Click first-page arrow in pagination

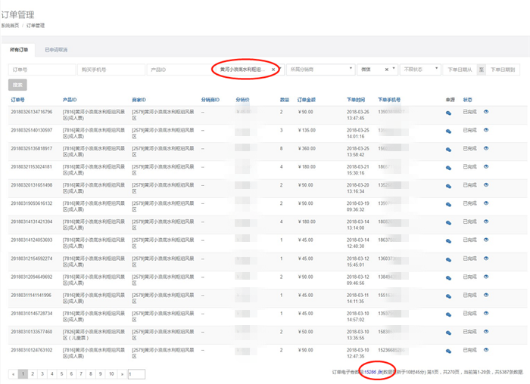tap(14, 374)
